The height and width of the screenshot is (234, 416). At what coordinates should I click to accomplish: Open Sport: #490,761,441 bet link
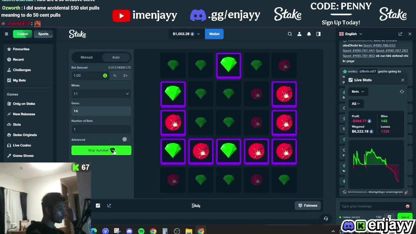click(359, 51)
